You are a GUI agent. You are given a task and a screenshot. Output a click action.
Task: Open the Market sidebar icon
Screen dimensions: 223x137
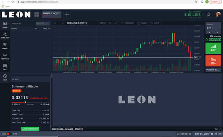click(x=5, y=46)
